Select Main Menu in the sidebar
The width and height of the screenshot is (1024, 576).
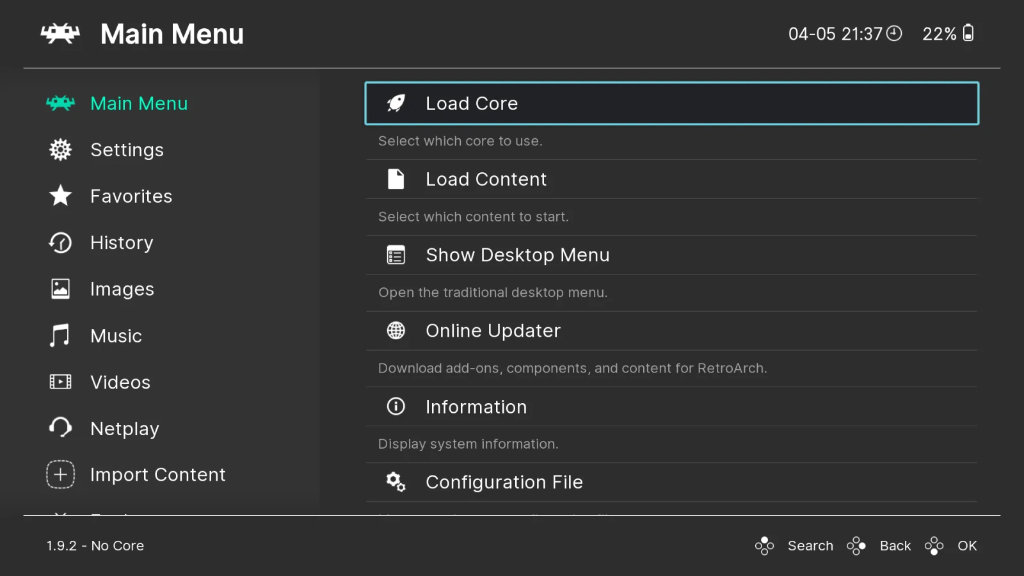click(x=139, y=103)
